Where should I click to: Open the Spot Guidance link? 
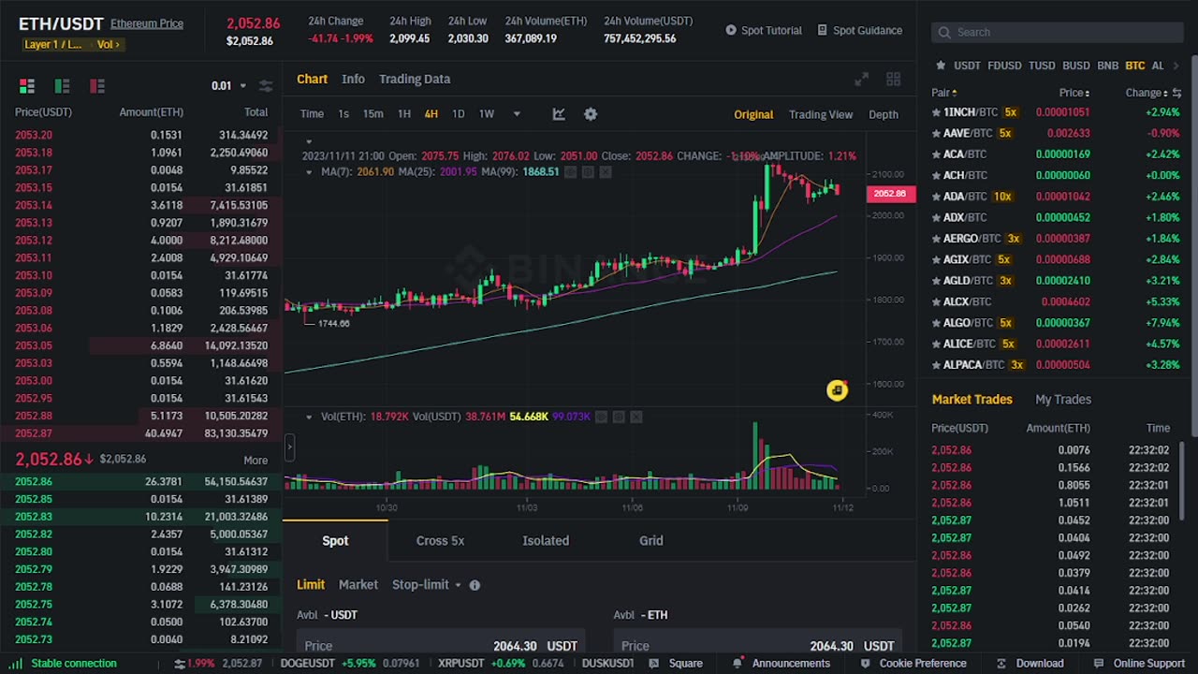pos(860,30)
